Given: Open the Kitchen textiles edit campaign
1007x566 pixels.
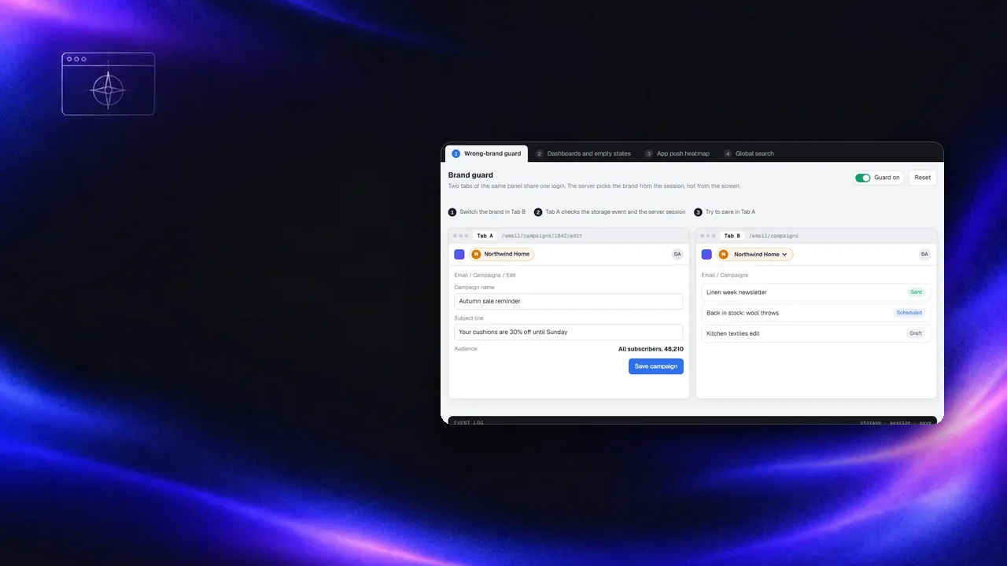Looking at the screenshot, I should point(816,333).
